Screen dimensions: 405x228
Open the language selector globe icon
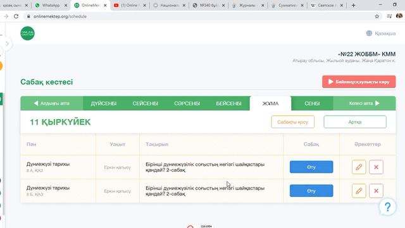(369, 34)
